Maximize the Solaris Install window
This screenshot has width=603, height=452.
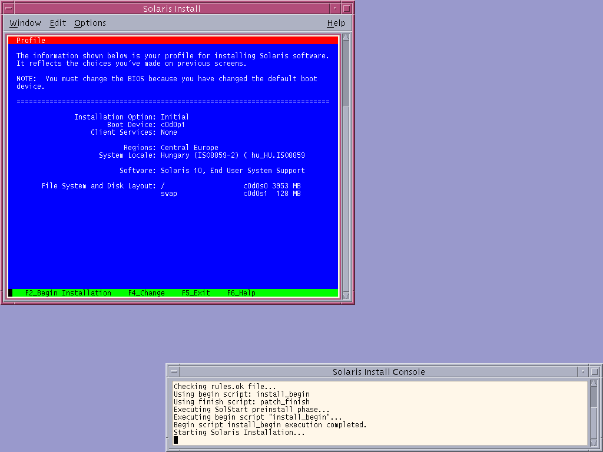pyautogui.click(x=346, y=8)
